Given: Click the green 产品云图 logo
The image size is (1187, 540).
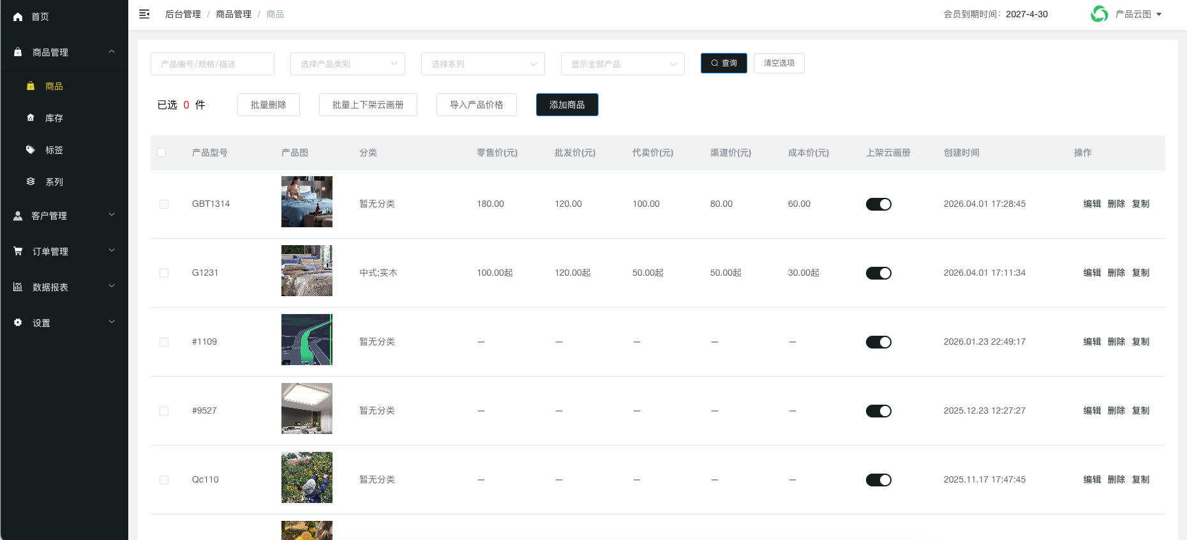Looking at the screenshot, I should tap(1100, 14).
